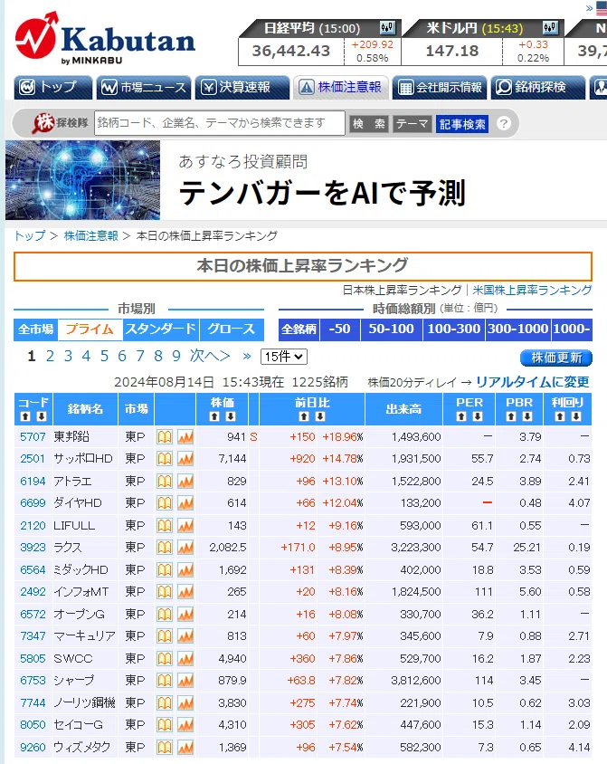Open the book icon for LIFULL row
The image size is (607, 764).
165,525
